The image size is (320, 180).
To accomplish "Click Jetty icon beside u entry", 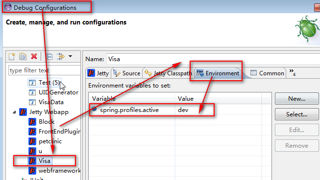I will [32, 151].
